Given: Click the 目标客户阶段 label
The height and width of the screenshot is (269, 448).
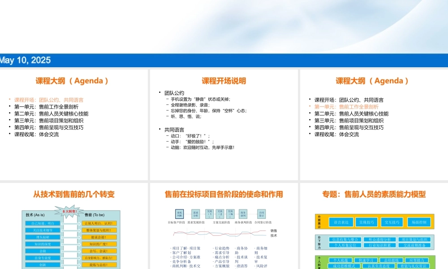Looking at the screenshot, I should click(176, 222).
